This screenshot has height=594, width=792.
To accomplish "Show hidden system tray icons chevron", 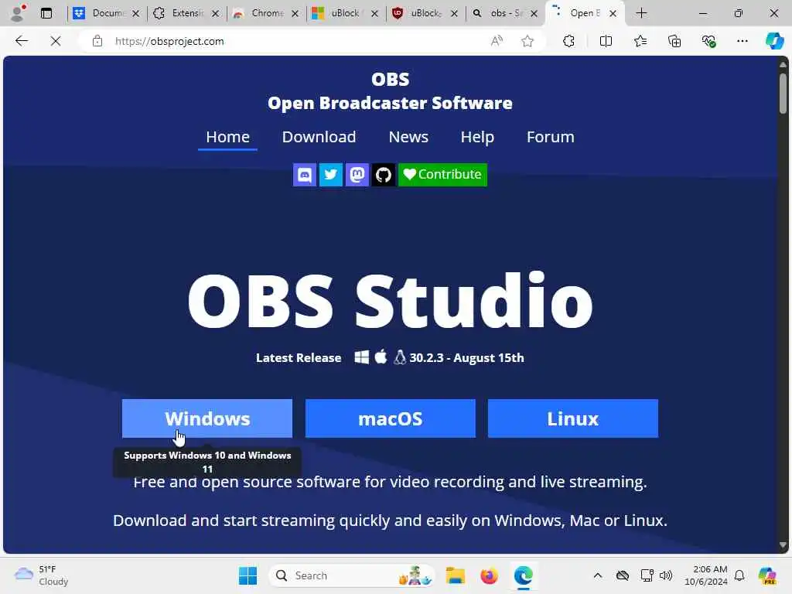I will (598, 575).
